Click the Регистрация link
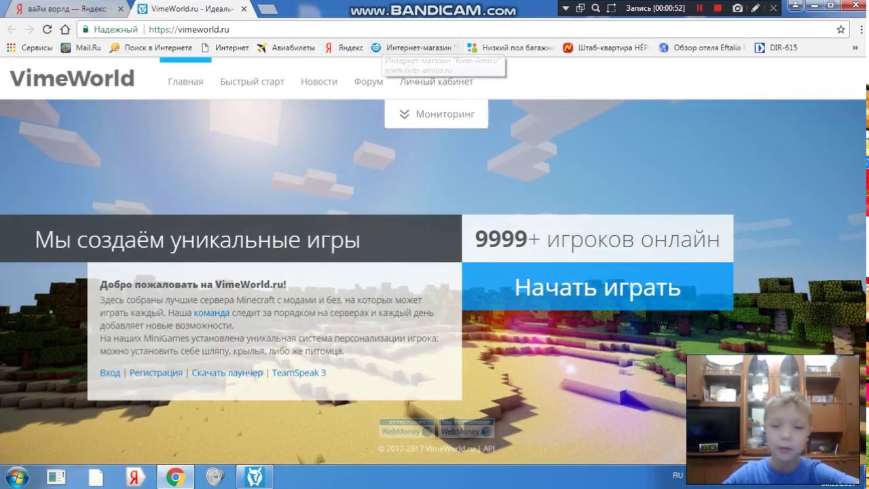 coord(155,373)
